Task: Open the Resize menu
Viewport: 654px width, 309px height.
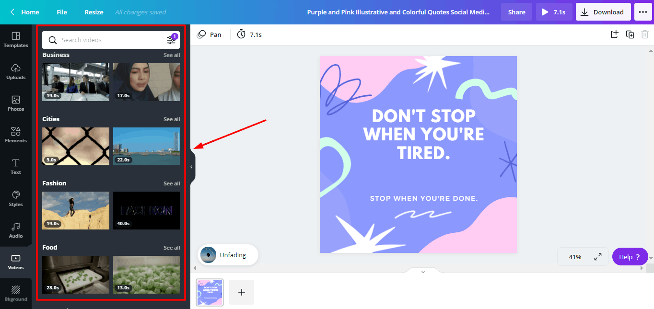Action: (94, 12)
